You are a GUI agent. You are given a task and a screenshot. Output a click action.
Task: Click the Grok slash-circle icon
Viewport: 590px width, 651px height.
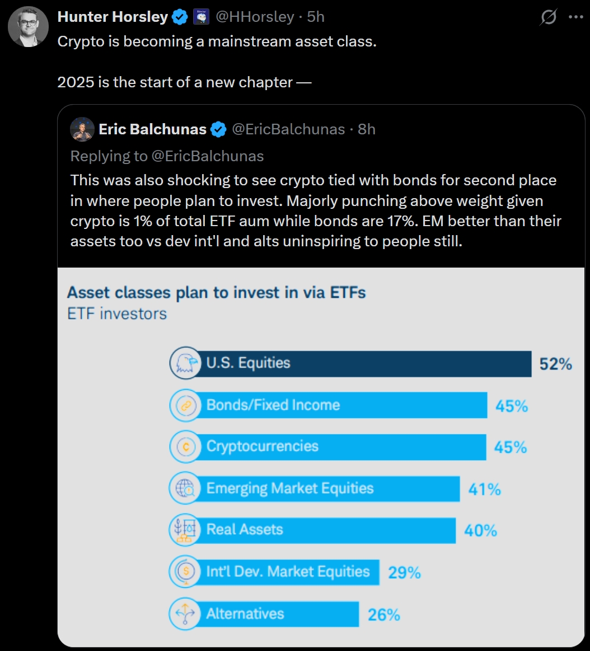coord(548,18)
